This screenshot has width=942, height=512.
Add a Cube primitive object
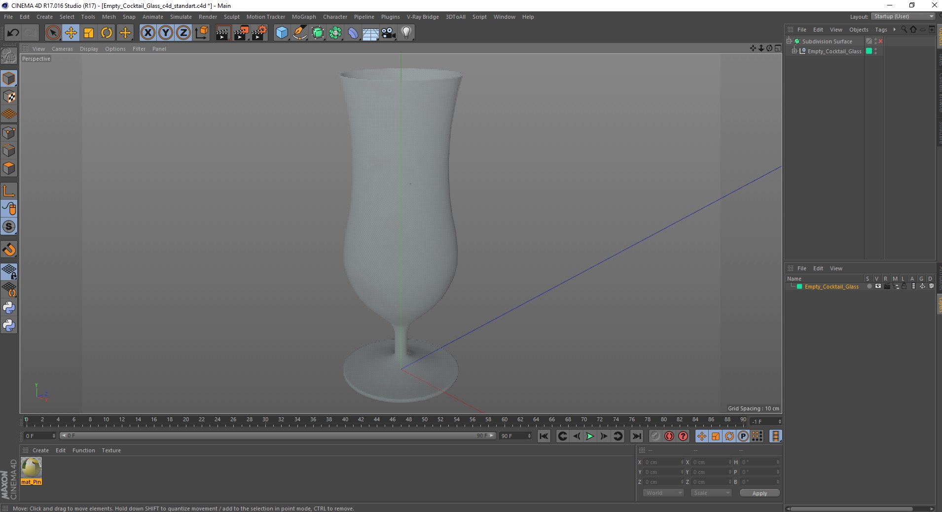click(282, 33)
